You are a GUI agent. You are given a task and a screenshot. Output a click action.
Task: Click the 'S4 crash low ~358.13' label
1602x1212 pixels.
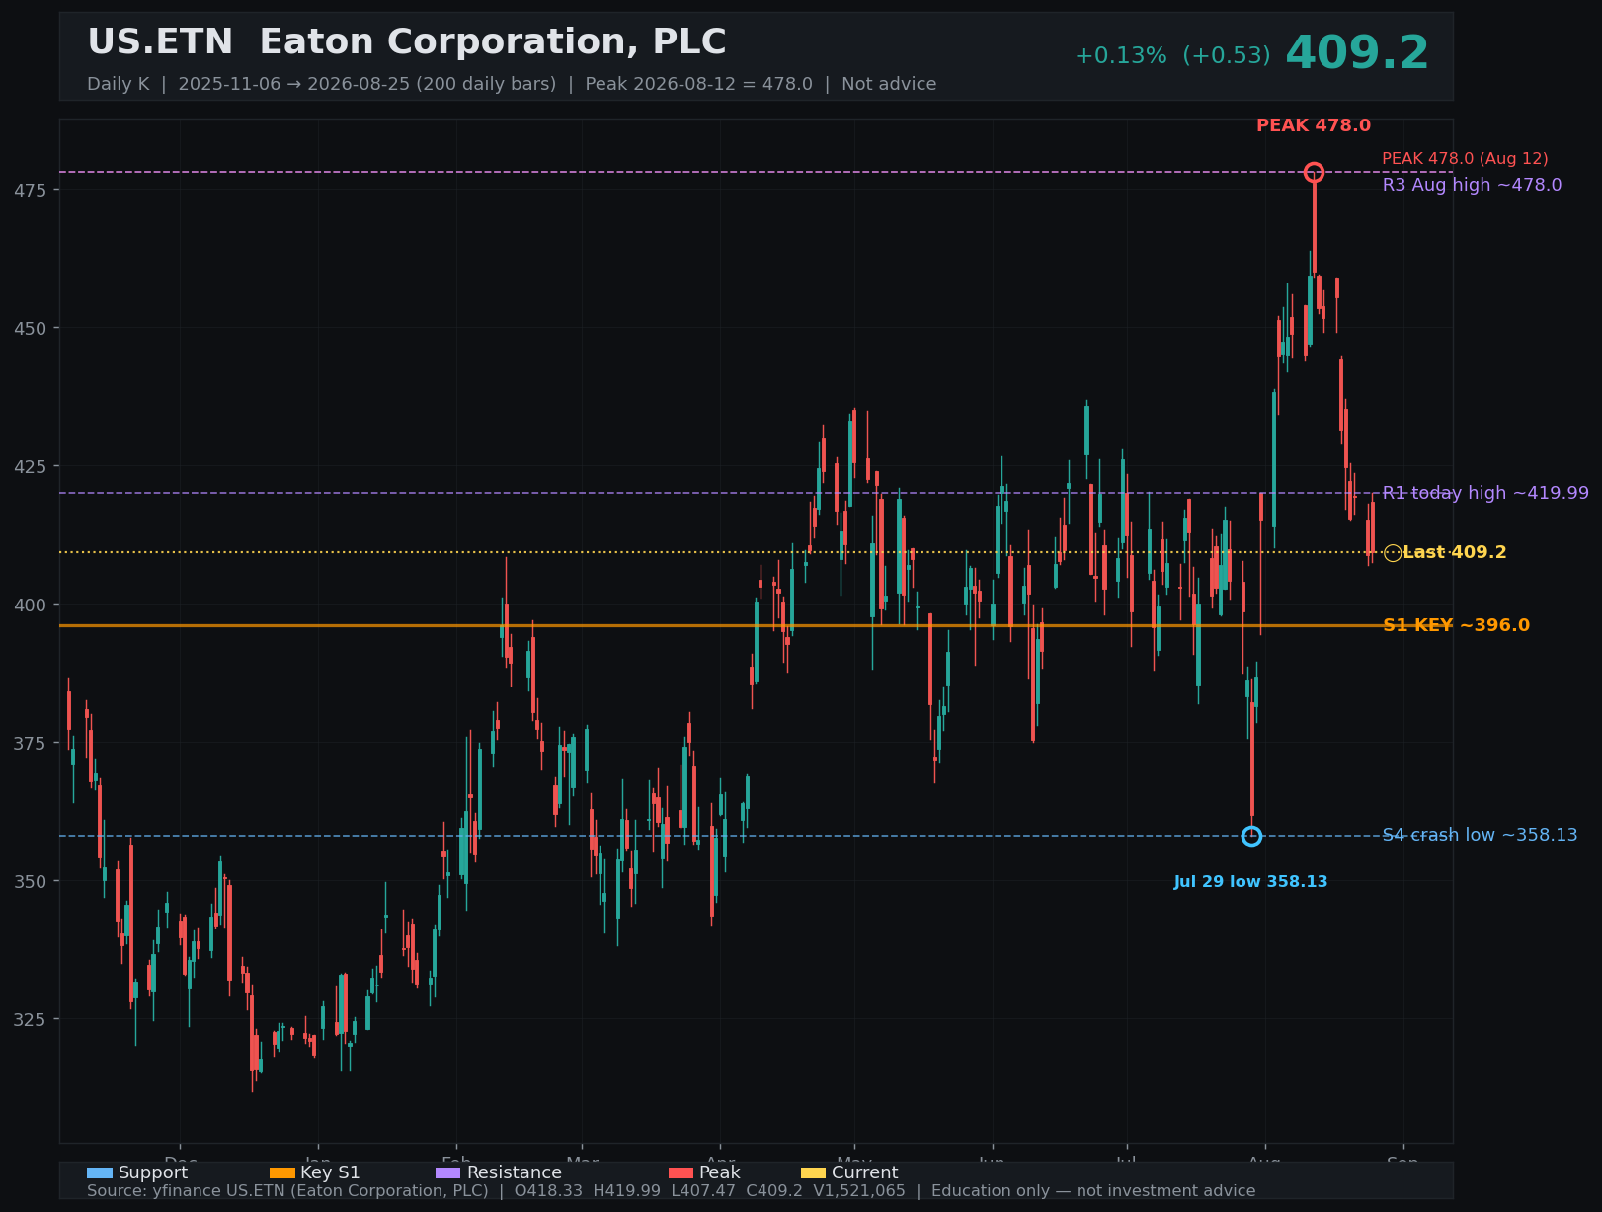pos(1480,836)
